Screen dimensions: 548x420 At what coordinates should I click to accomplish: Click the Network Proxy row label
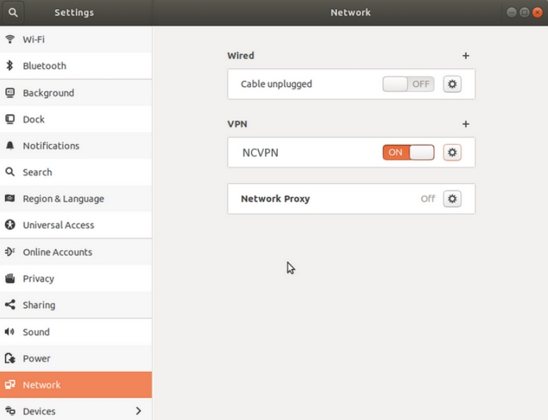pyautogui.click(x=275, y=198)
